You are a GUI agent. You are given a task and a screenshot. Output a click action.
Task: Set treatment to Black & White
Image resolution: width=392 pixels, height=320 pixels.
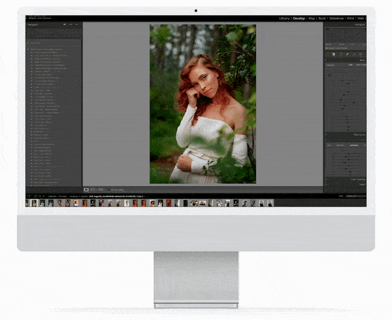[x=361, y=65]
